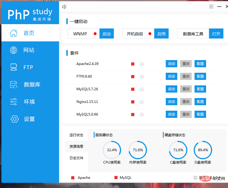Click the PhP study logo
Screen dimensions: 228x188
[30, 14]
